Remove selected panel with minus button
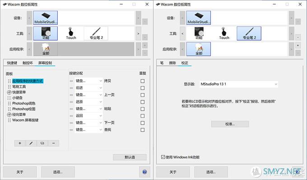Viewport: 307px width, 180px height. (53, 143)
